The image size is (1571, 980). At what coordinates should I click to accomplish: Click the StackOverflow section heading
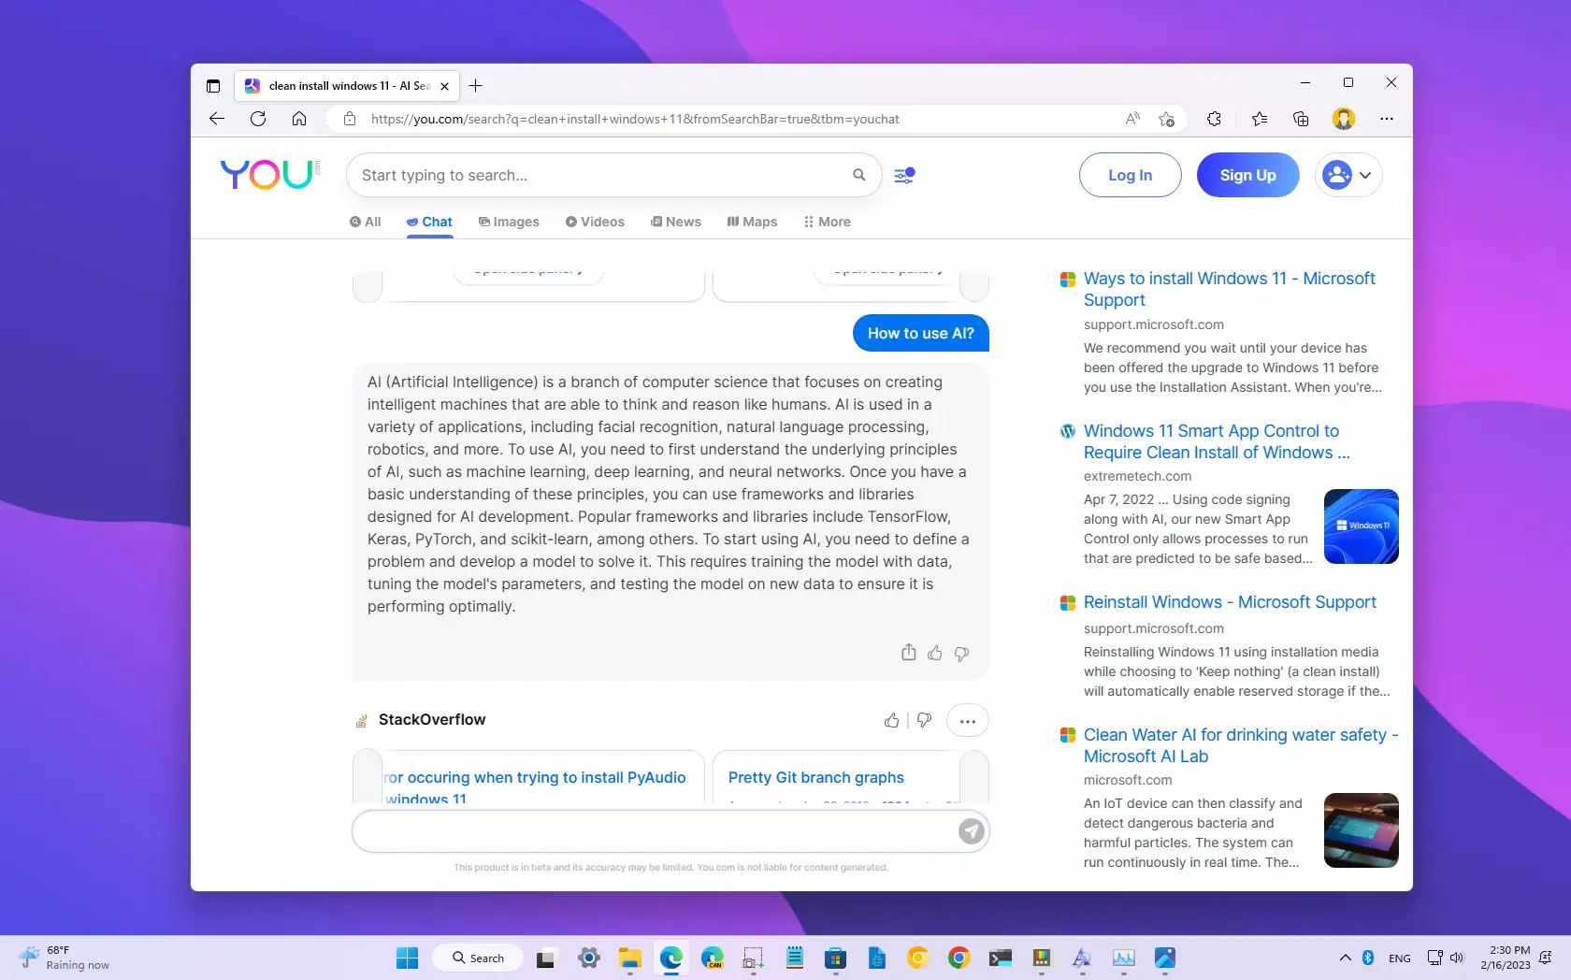tap(432, 719)
